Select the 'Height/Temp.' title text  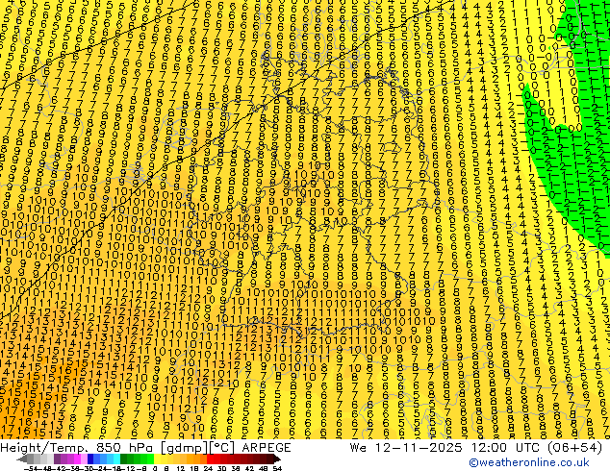point(45,448)
